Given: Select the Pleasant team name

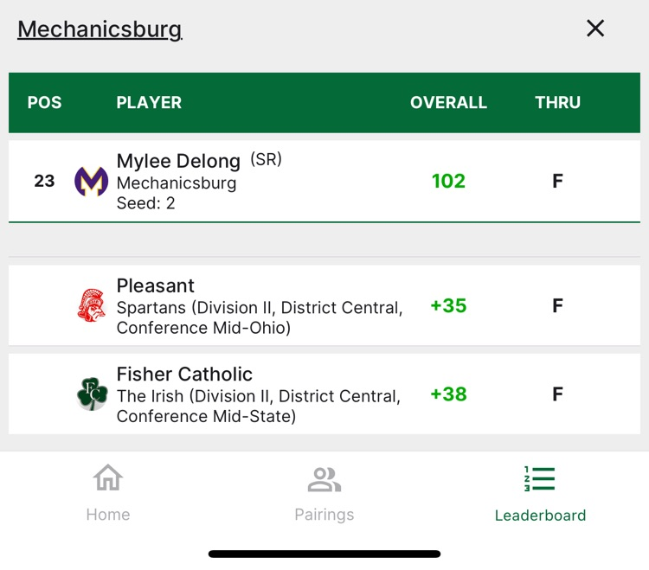Looking at the screenshot, I should click(x=156, y=285).
